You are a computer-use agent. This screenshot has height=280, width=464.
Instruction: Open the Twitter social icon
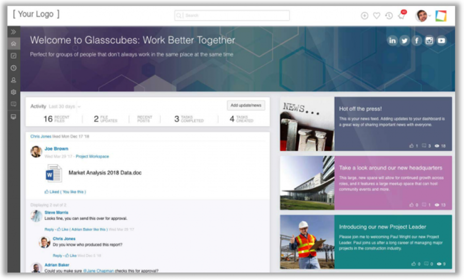pos(405,41)
